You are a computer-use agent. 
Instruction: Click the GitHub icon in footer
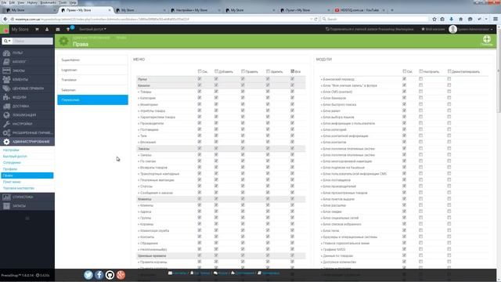110,275
